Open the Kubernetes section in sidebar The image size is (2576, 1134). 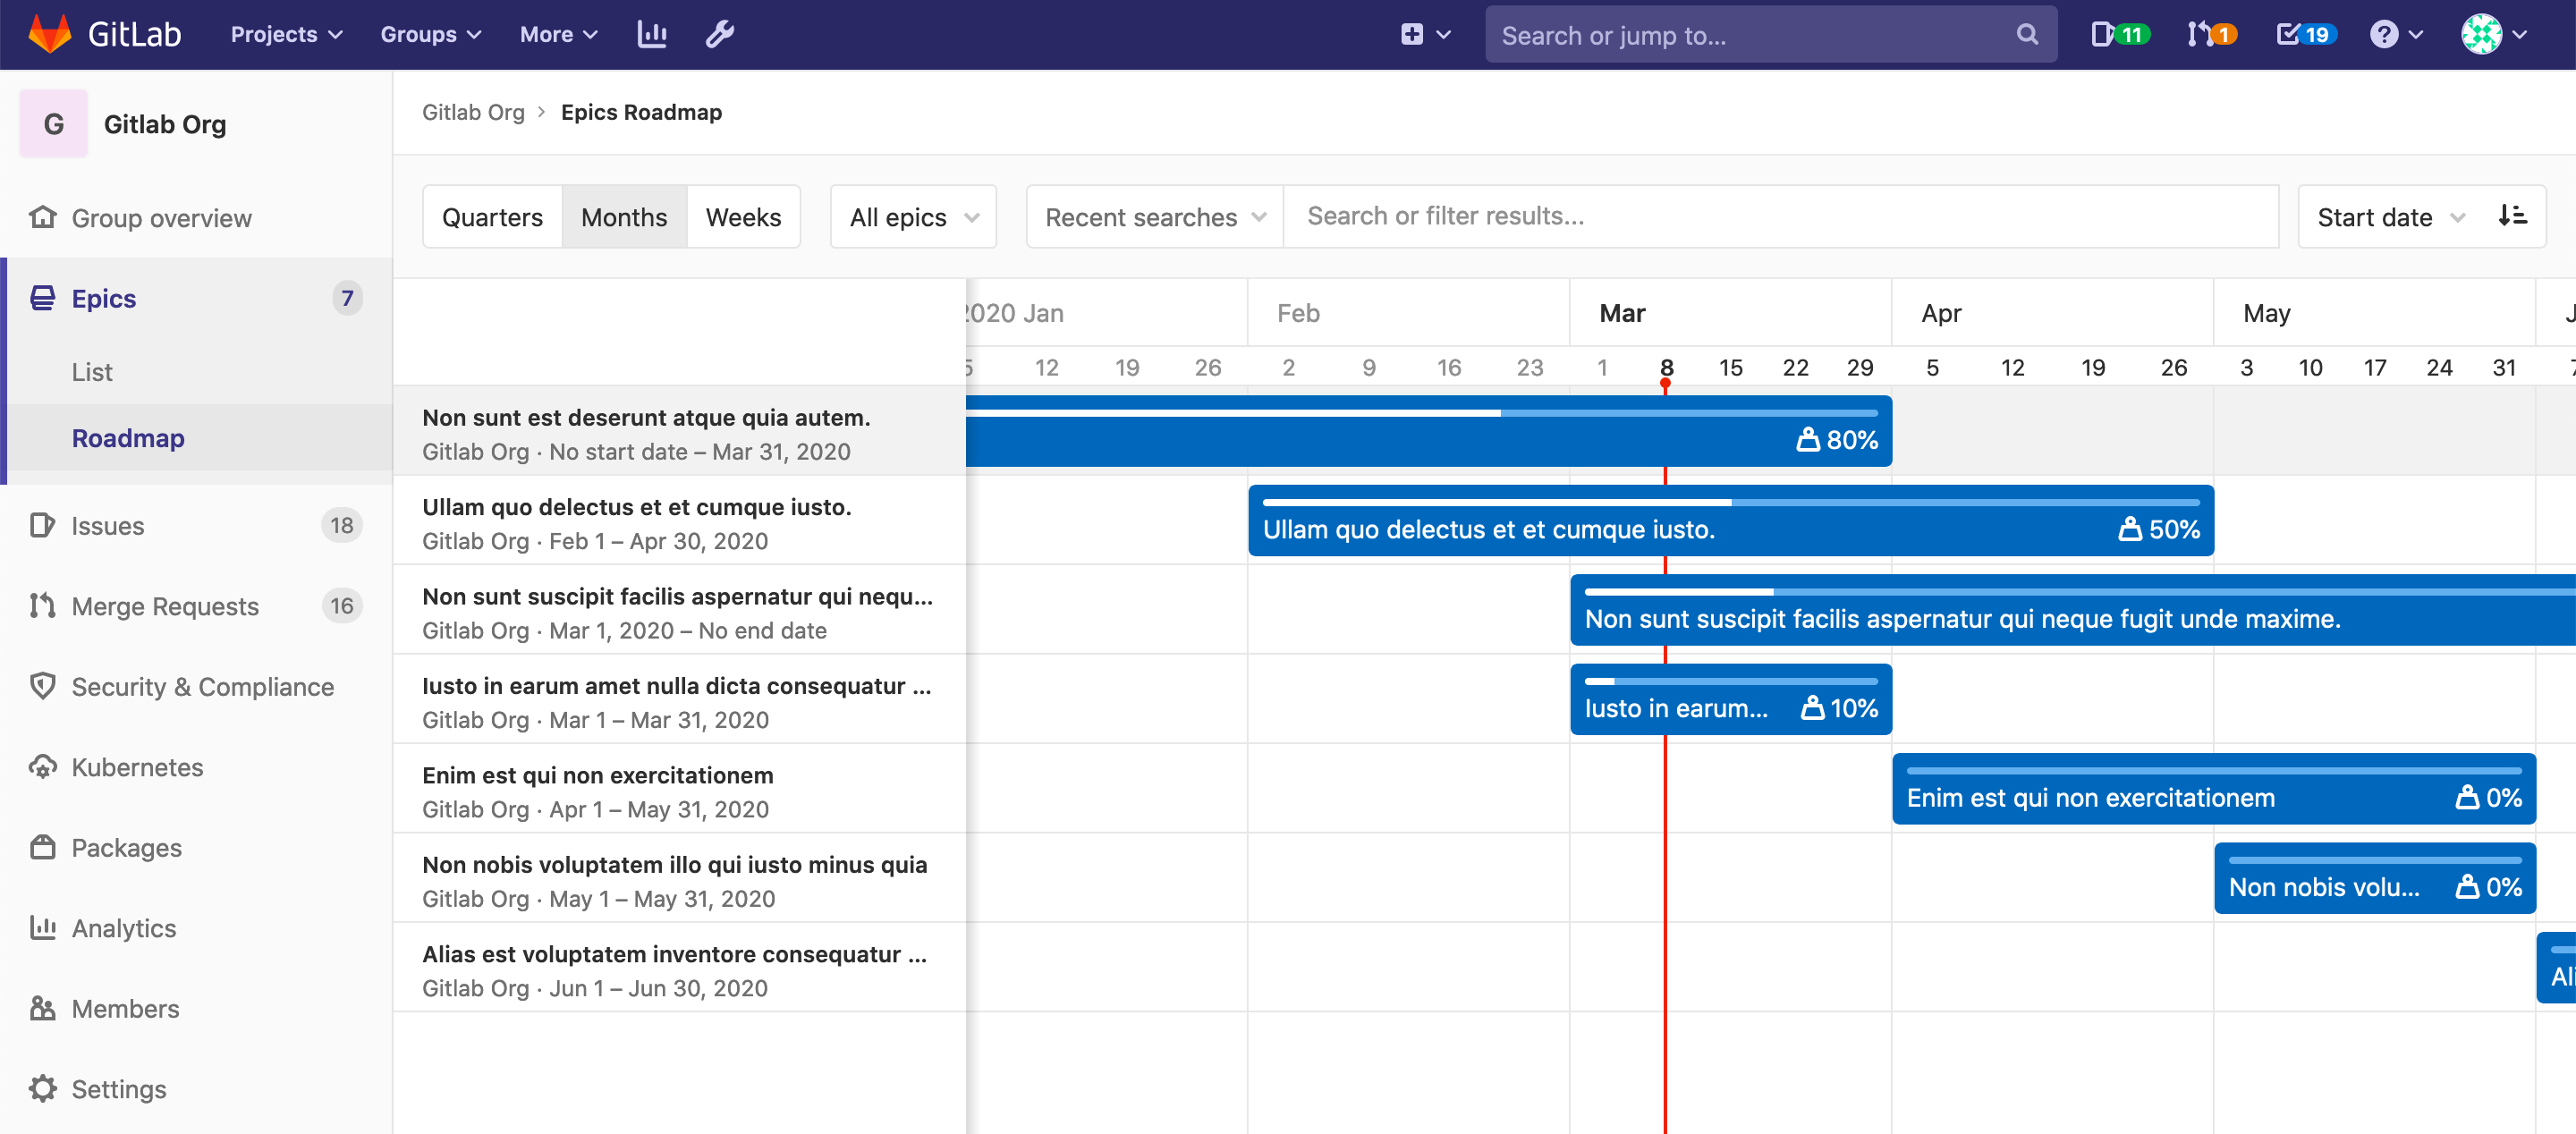136,767
